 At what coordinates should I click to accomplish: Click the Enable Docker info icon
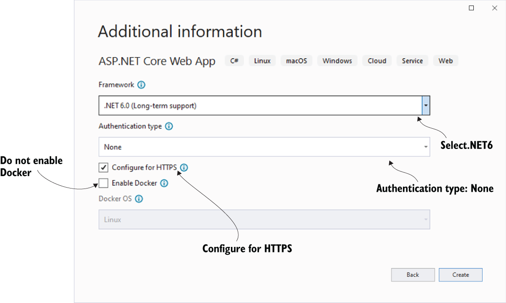[164, 183]
